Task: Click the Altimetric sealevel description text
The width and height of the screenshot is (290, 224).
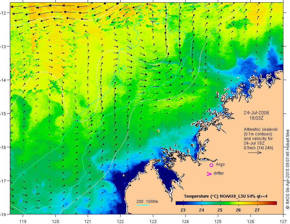Action: pyautogui.click(x=261, y=139)
